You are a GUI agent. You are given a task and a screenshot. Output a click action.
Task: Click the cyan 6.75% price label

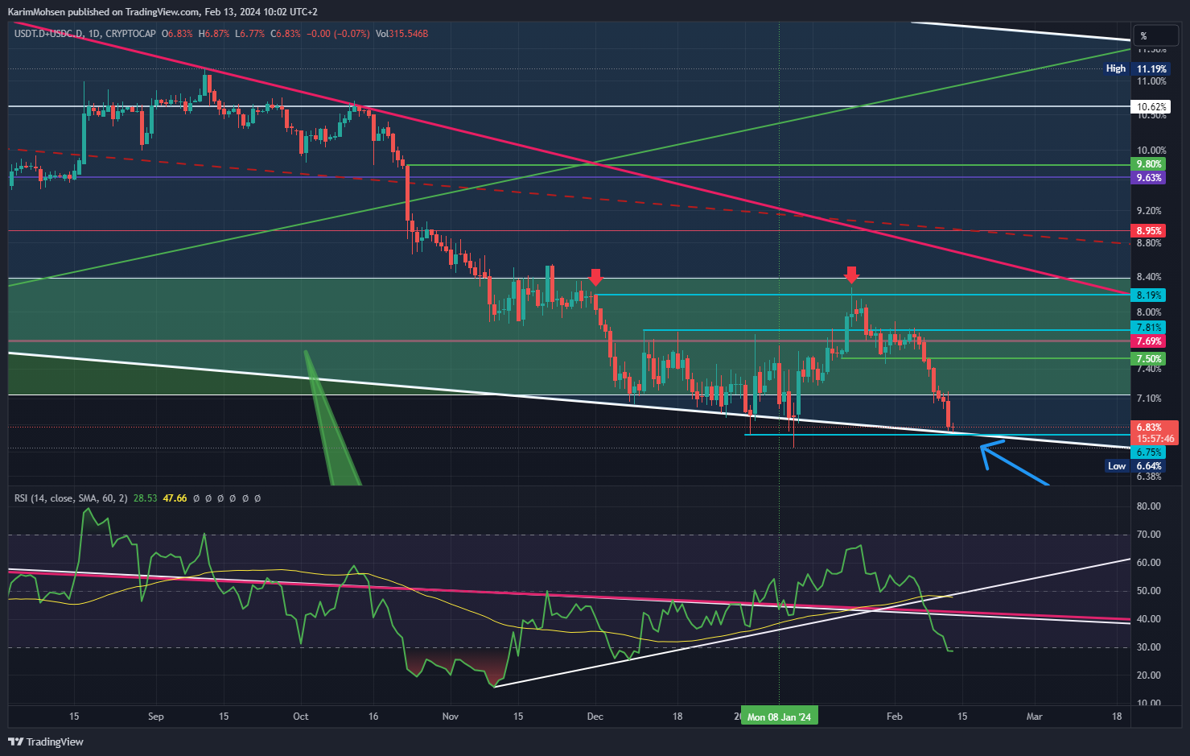[1149, 452]
